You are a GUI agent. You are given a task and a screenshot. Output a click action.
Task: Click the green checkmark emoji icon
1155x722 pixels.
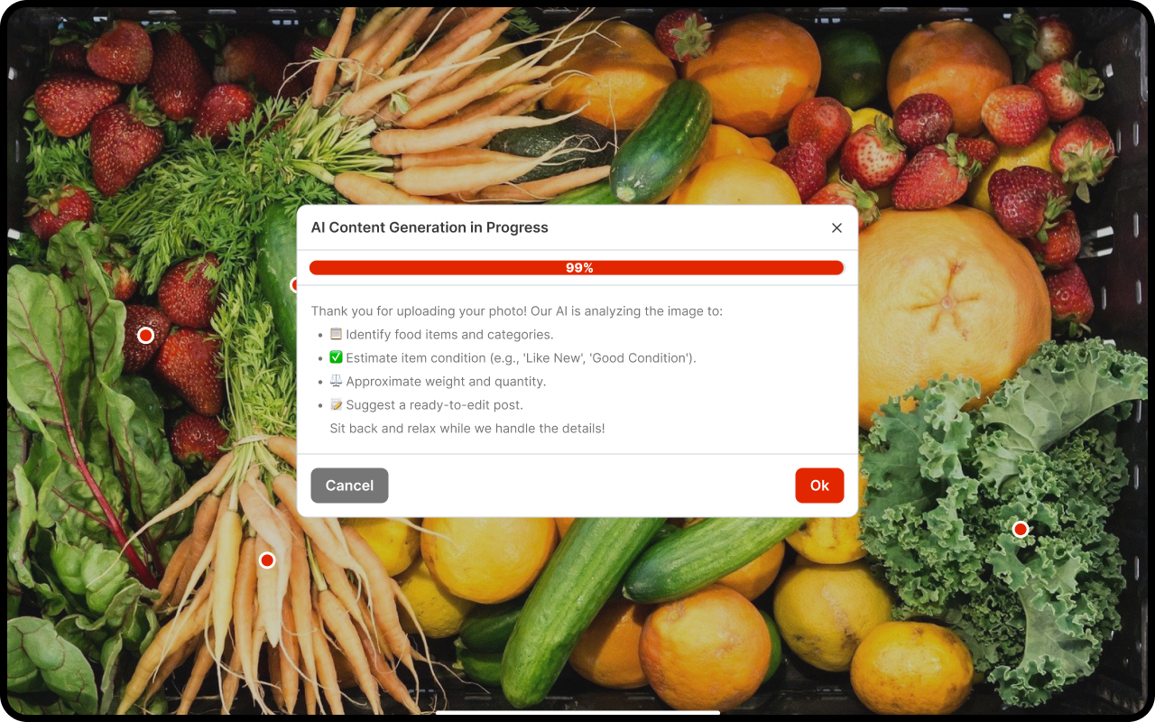(x=336, y=358)
